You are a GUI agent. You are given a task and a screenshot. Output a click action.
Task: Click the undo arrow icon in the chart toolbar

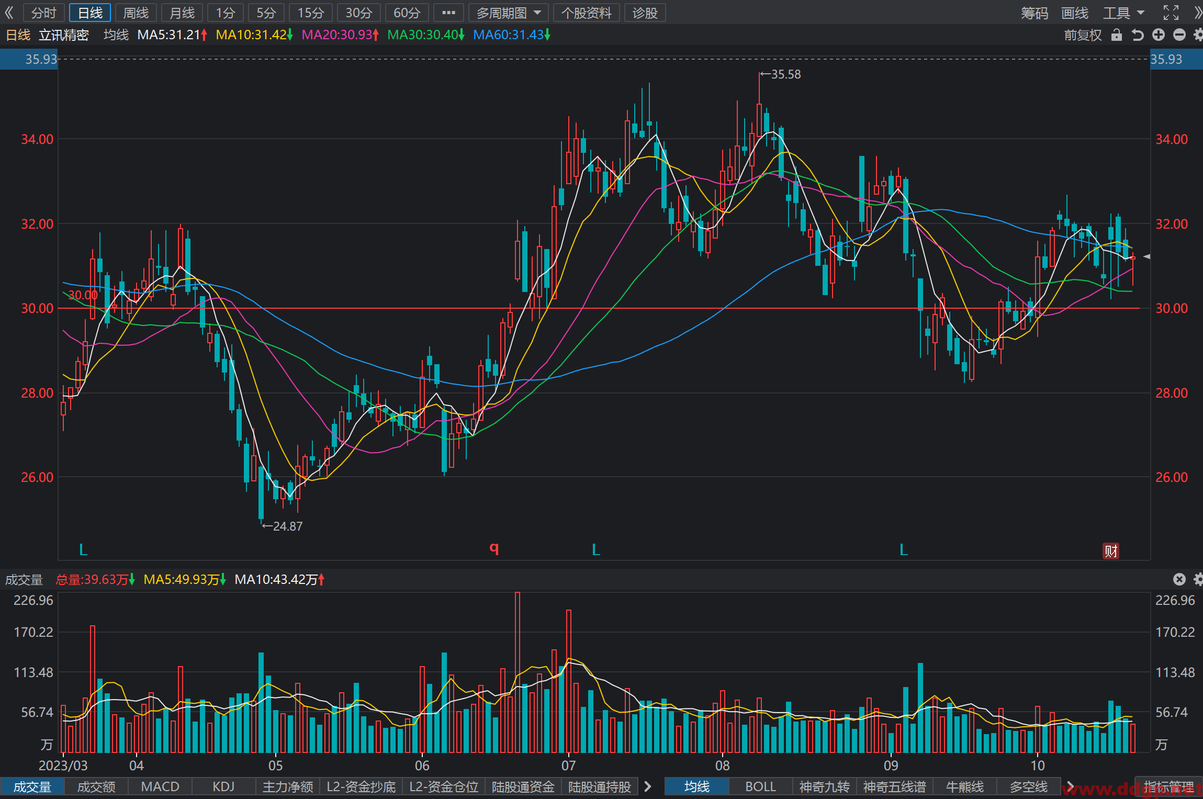[1138, 35]
